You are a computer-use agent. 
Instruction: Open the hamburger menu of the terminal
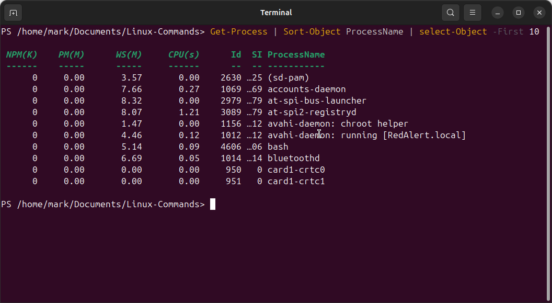coord(472,12)
